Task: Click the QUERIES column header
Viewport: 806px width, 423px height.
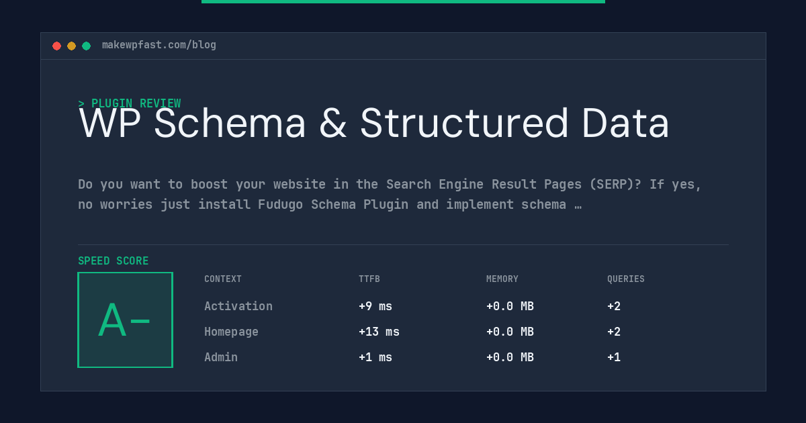Action: pos(626,279)
